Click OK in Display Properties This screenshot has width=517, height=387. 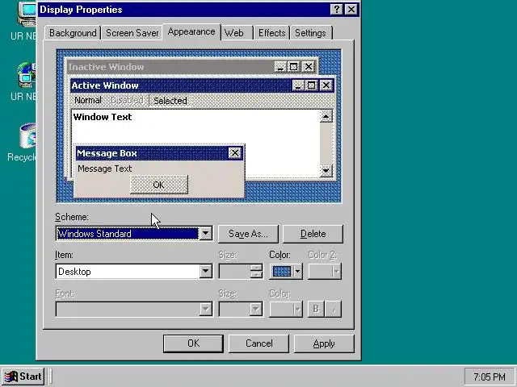[193, 343]
